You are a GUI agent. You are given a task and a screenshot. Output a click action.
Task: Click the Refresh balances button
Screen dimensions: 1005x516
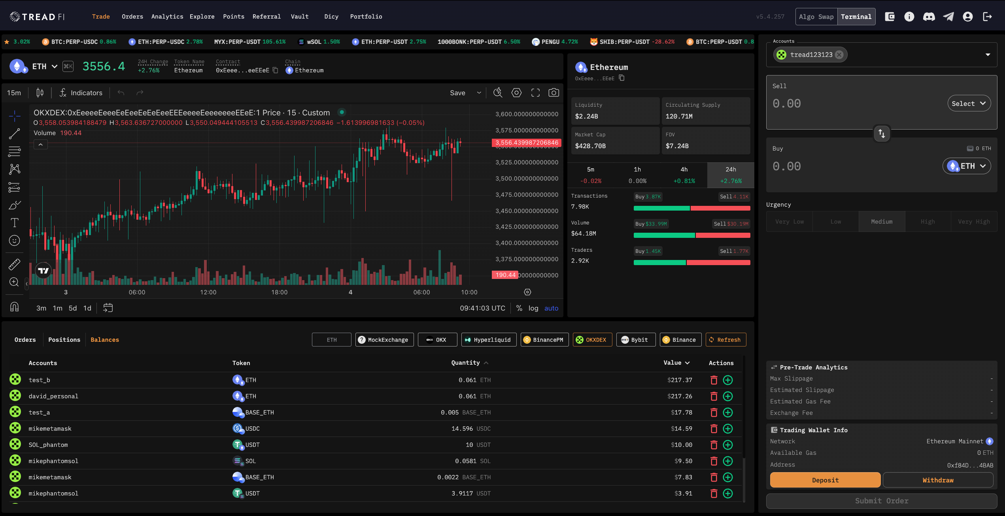[725, 340]
